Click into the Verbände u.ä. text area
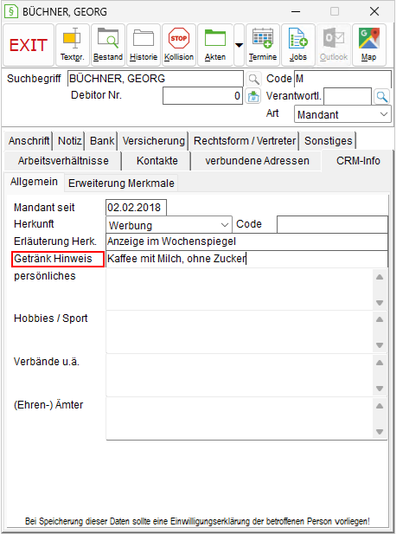 click(x=240, y=376)
